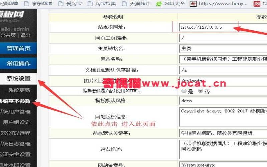267x167 pixels.
Task: Click the red 淘 bookmark icon
Action: point(257,4)
